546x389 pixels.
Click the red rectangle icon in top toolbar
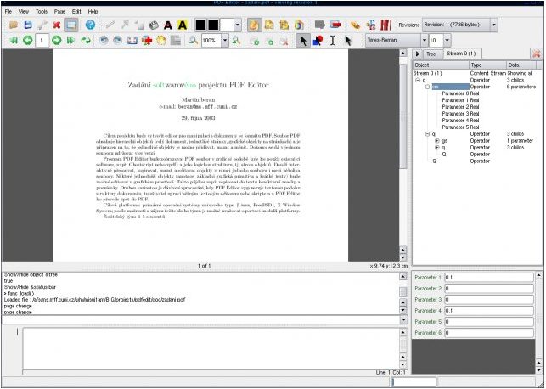[x=335, y=25]
